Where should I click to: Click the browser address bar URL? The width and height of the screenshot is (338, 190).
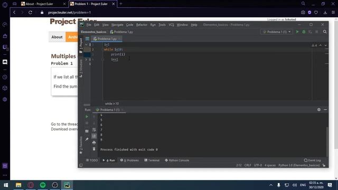pos(69,13)
